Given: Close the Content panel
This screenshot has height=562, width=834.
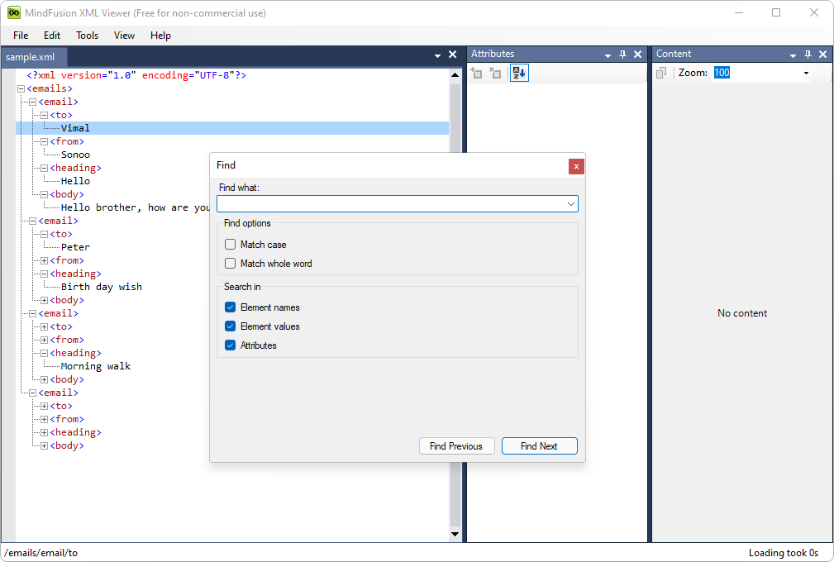Looking at the screenshot, I should coord(822,55).
